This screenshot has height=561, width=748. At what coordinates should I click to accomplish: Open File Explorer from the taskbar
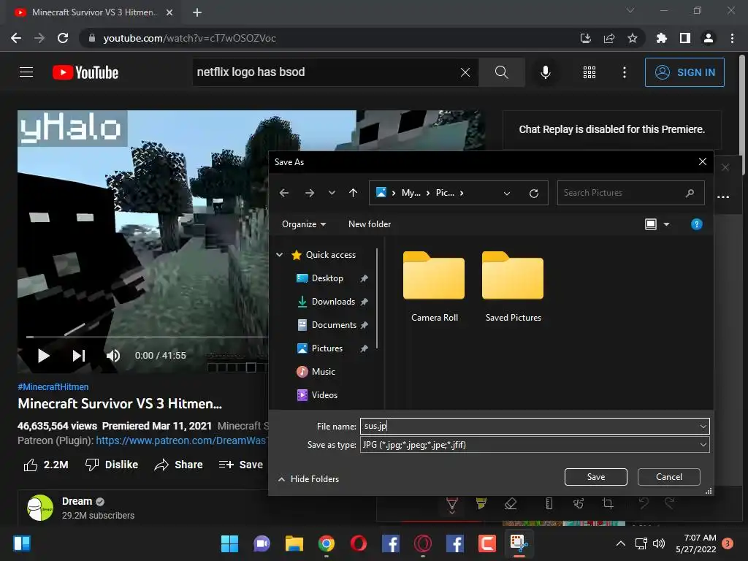pos(294,543)
